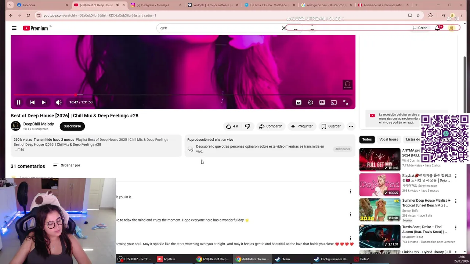Click the video progress bar
The height and width of the screenshot is (264, 470).
tap(183, 95)
